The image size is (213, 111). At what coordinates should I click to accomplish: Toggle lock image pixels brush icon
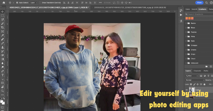click(x=194, y=84)
